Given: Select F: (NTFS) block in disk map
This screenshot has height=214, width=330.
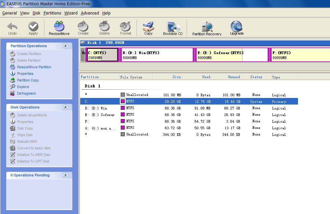Looking at the screenshot, I should [301, 55].
